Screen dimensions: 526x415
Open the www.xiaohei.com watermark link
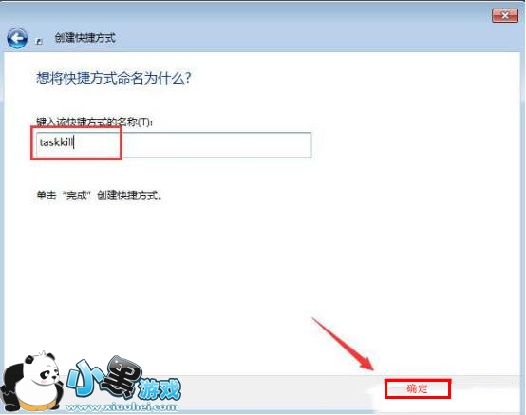(x=122, y=407)
